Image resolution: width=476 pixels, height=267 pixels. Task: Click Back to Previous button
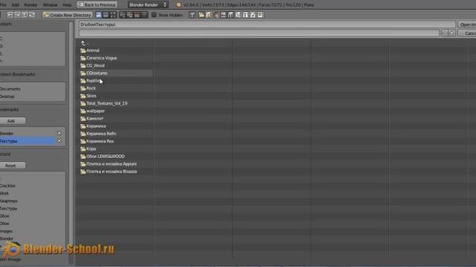pos(97,5)
